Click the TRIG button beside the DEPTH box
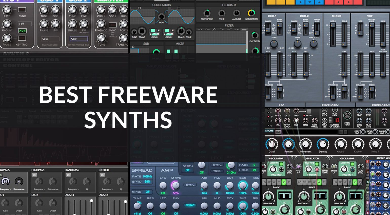The image size is (390, 215). pos(217,171)
